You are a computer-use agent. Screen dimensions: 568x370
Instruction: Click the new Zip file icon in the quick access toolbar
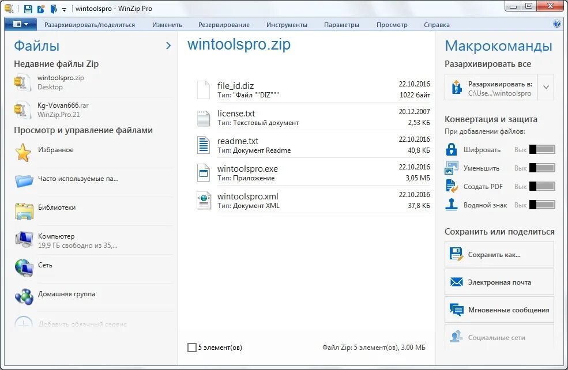pyautogui.click(x=41, y=9)
